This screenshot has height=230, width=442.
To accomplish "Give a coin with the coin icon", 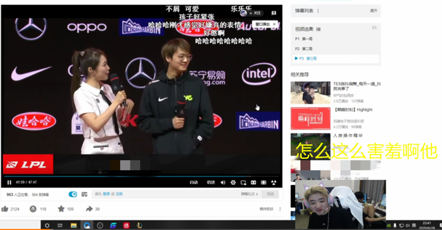I will [x=33, y=209].
